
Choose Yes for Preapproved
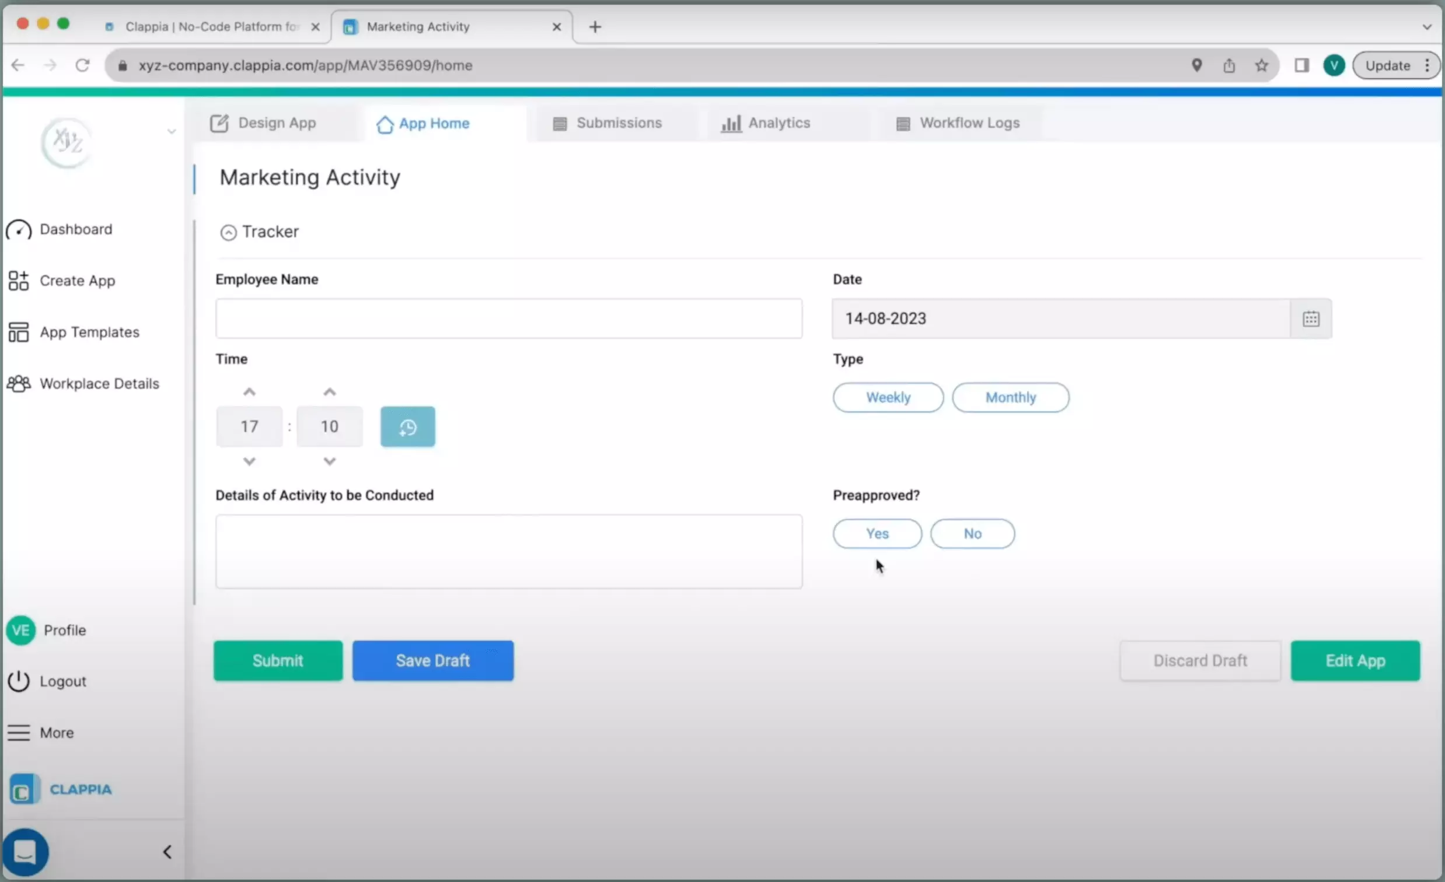pyautogui.click(x=877, y=534)
